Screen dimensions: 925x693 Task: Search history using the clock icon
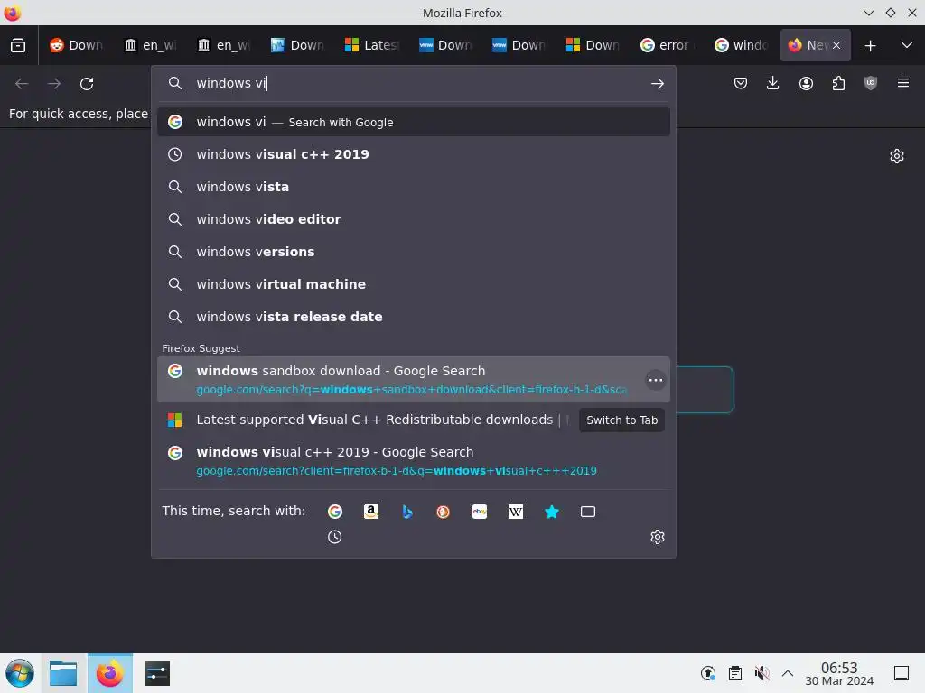click(334, 537)
